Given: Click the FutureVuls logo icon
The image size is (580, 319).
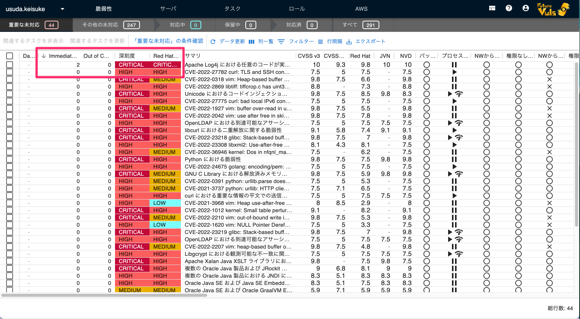Looking at the screenshot, I should point(553,9).
